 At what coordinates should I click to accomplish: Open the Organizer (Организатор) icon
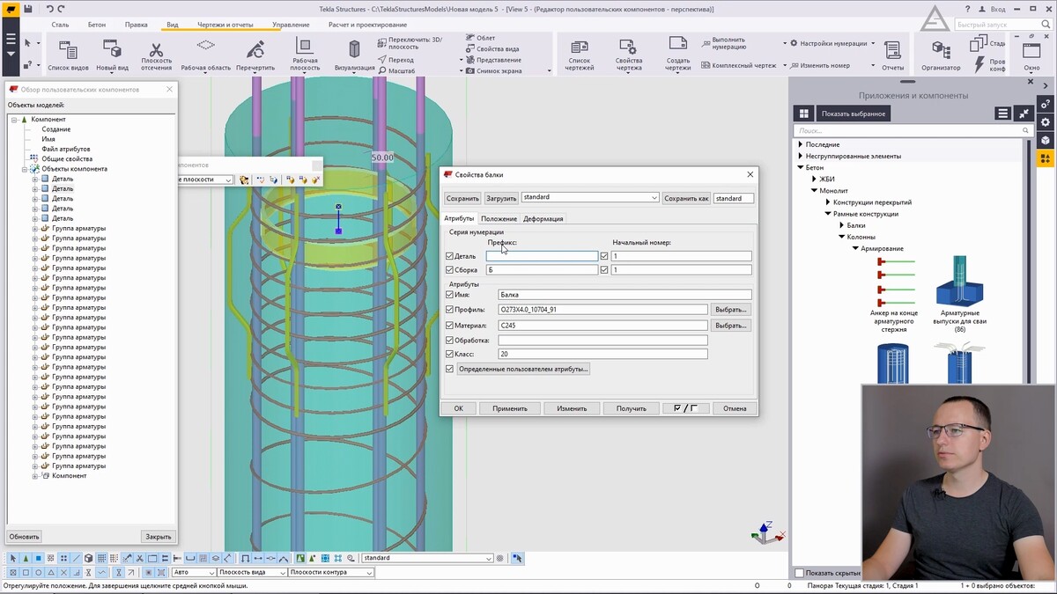(x=941, y=50)
